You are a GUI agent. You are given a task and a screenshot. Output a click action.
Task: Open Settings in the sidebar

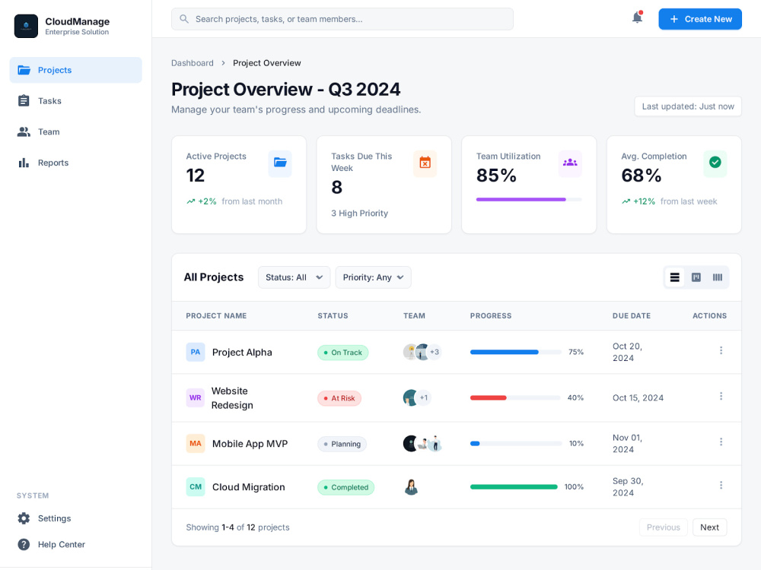(x=75, y=518)
